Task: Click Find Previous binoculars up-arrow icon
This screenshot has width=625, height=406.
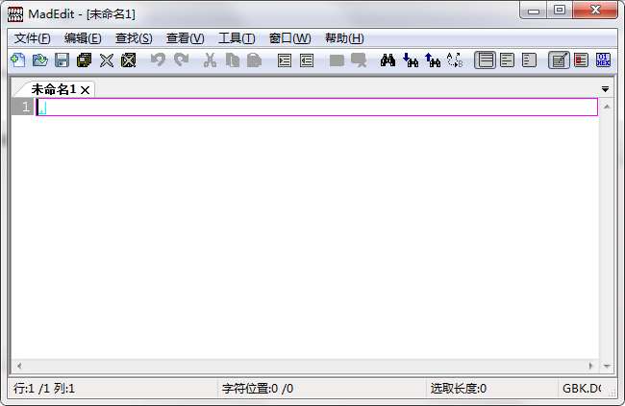Action: click(x=433, y=60)
